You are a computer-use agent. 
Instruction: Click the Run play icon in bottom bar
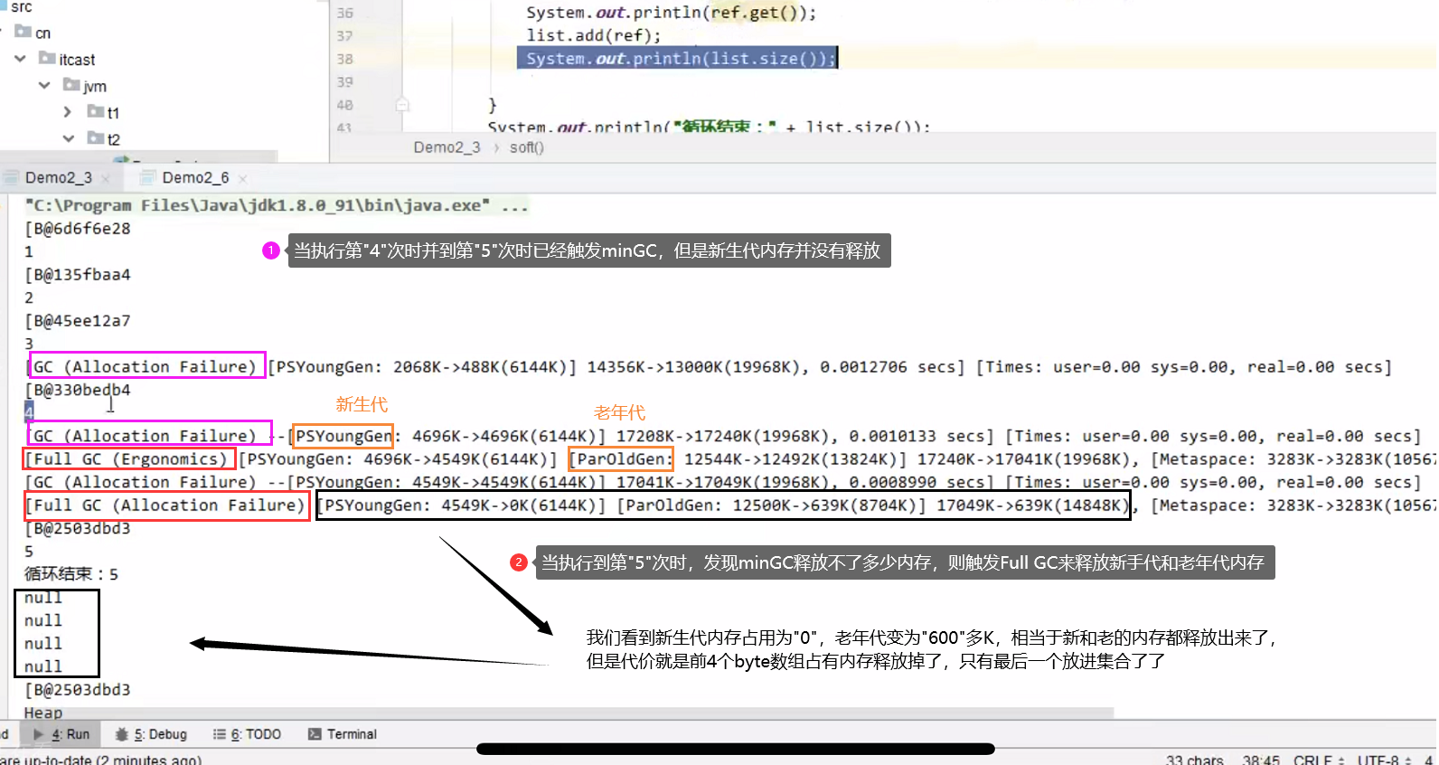pyautogui.click(x=39, y=734)
